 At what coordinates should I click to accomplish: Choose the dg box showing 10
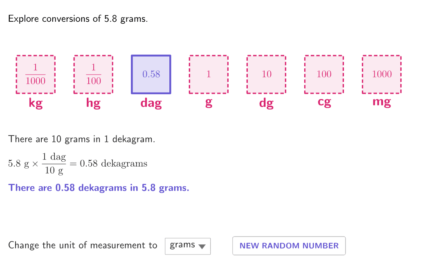266,74
